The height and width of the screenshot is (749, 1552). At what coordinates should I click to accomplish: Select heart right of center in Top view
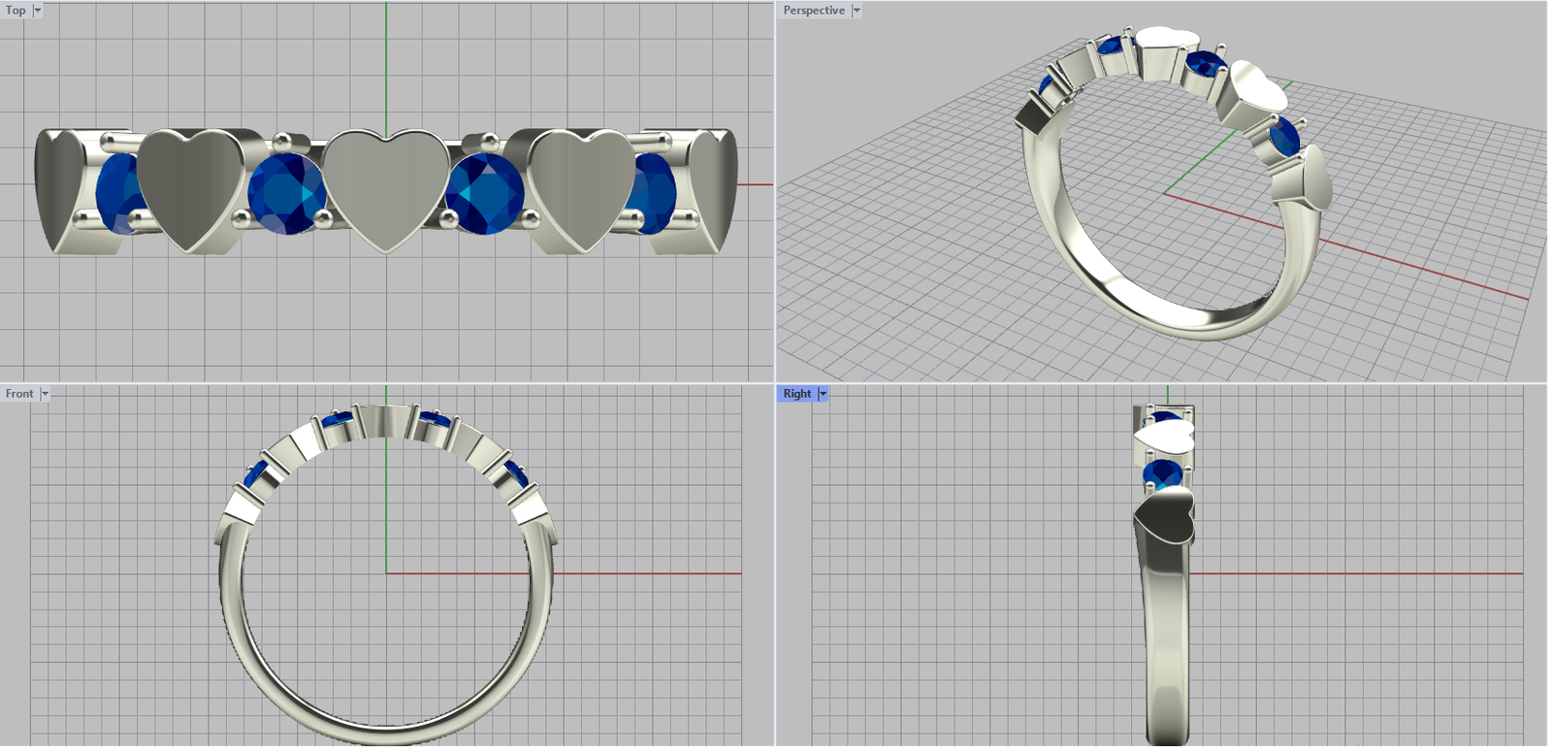click(x=581, y=184)
